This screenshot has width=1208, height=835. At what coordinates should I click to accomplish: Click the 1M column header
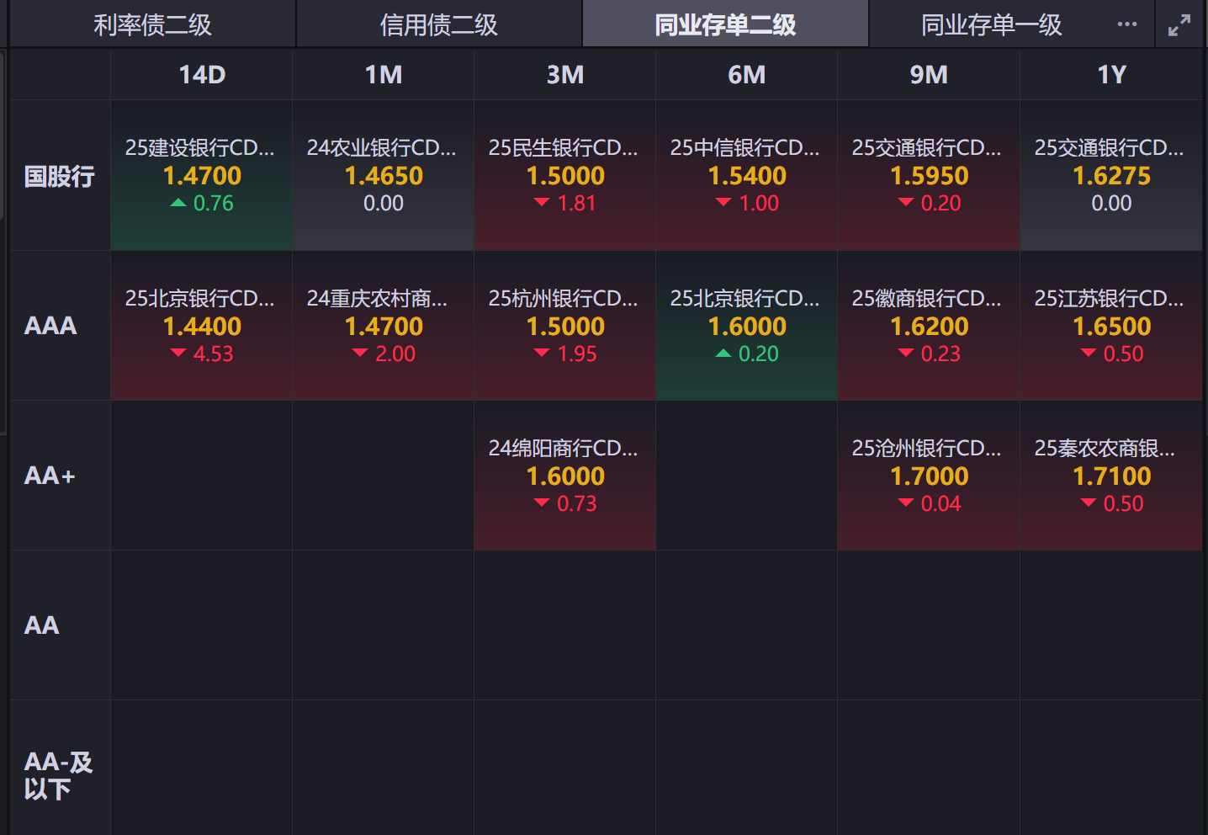[x=384, y=75]
